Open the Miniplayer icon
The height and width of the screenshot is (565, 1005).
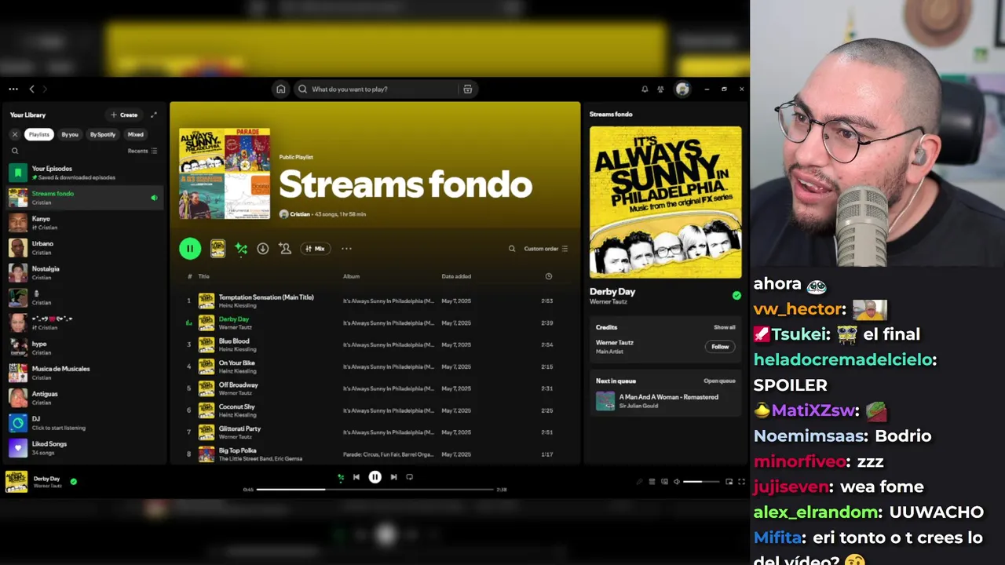pos(729,482)
